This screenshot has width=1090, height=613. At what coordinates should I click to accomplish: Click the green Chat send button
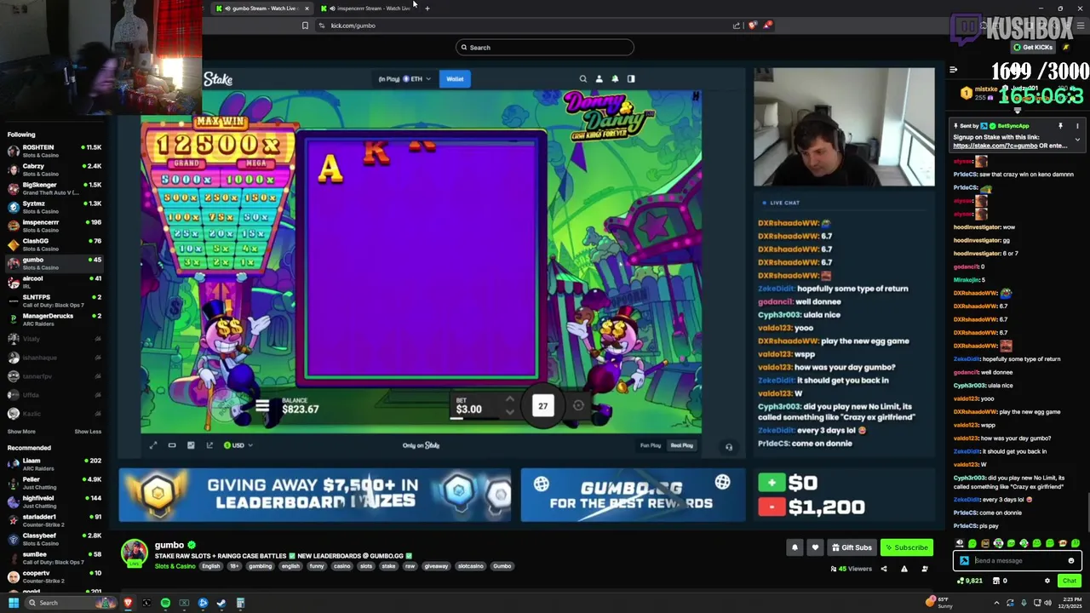pos(1070,581)
